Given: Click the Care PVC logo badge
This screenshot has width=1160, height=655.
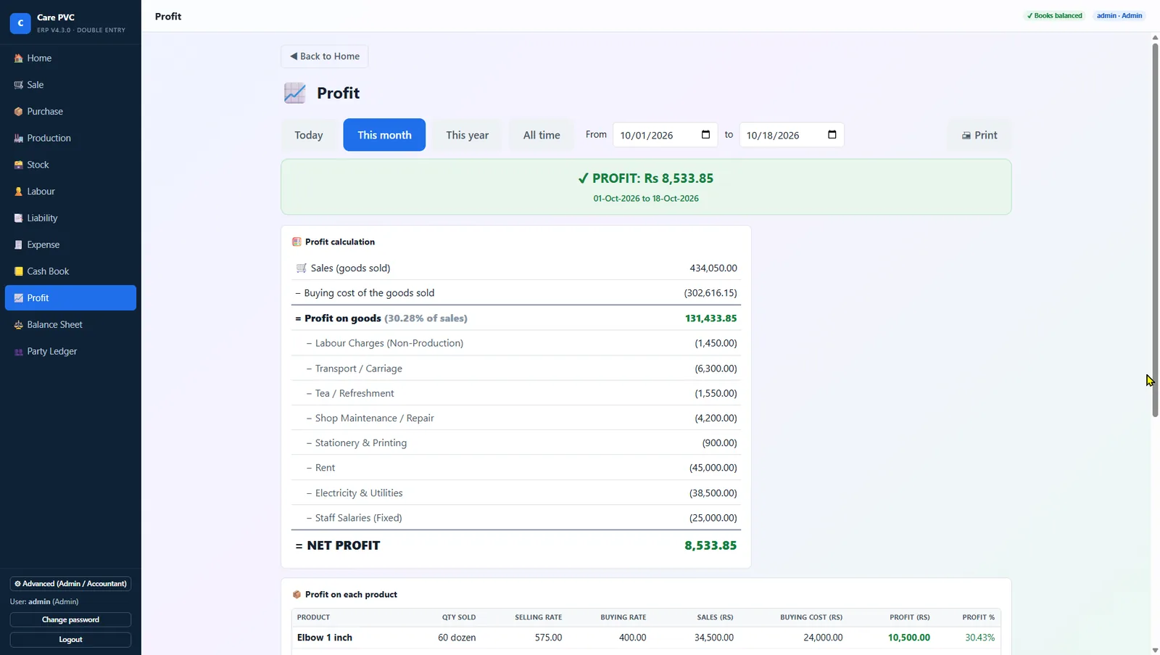Looking at the screenshot, I should click(20, 23).
